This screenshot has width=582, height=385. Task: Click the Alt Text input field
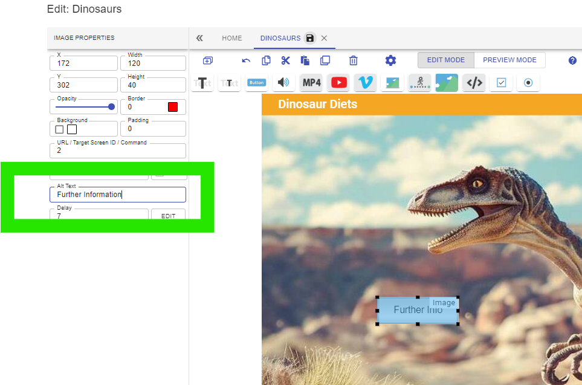point(118,195)
